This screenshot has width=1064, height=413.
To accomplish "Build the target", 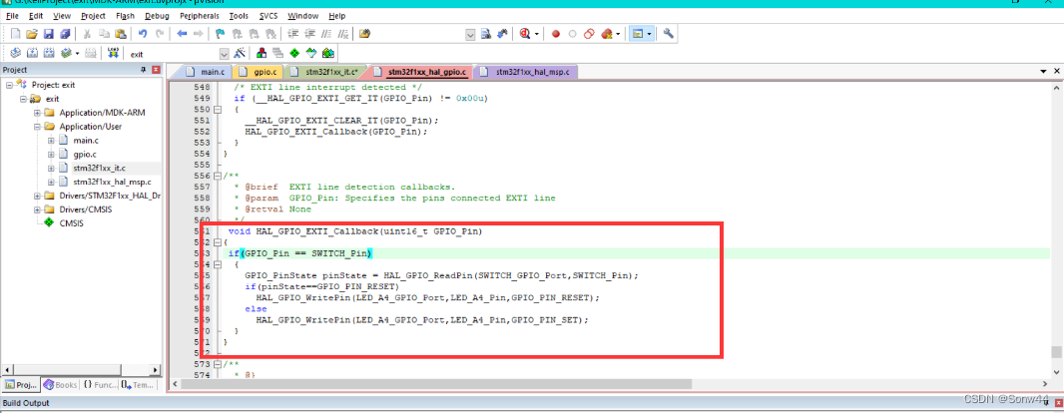I will pos(32,53).
